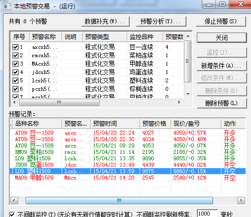Select 鸡蛋连续 cell in alert list
The height and width of the screenshot is (217, 251).
142,72
